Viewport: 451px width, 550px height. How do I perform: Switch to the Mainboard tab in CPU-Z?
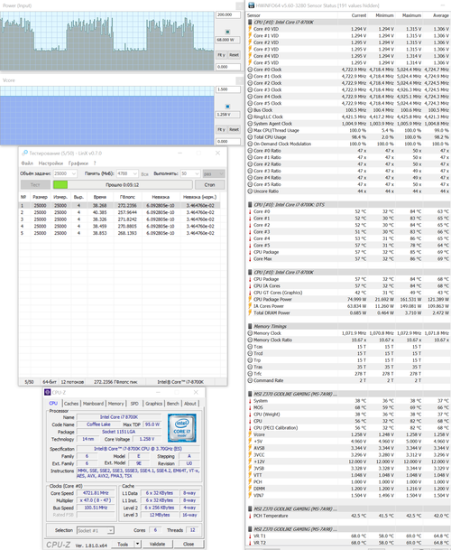click(x=93, y=404)
